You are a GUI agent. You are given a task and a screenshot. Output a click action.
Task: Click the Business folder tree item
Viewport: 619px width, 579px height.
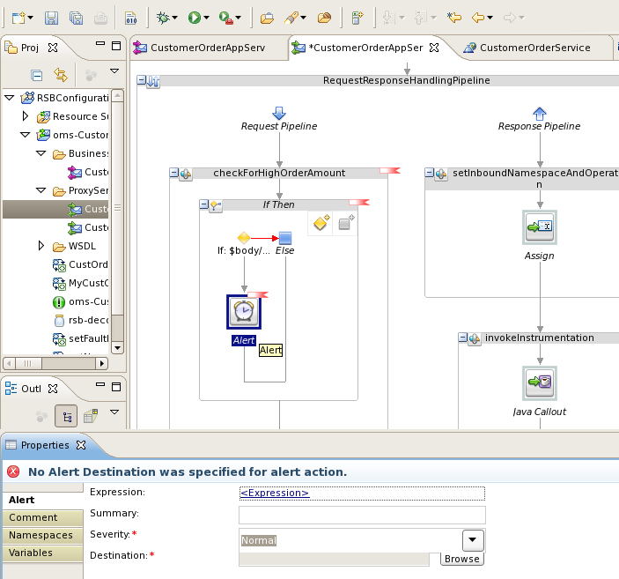tap(80, 153)
